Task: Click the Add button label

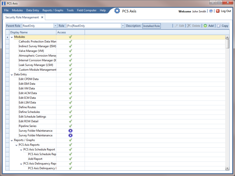Action: (211, 26)
